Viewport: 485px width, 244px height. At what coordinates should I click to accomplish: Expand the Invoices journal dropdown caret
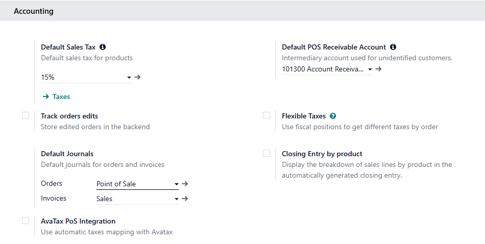pos(176,199)
